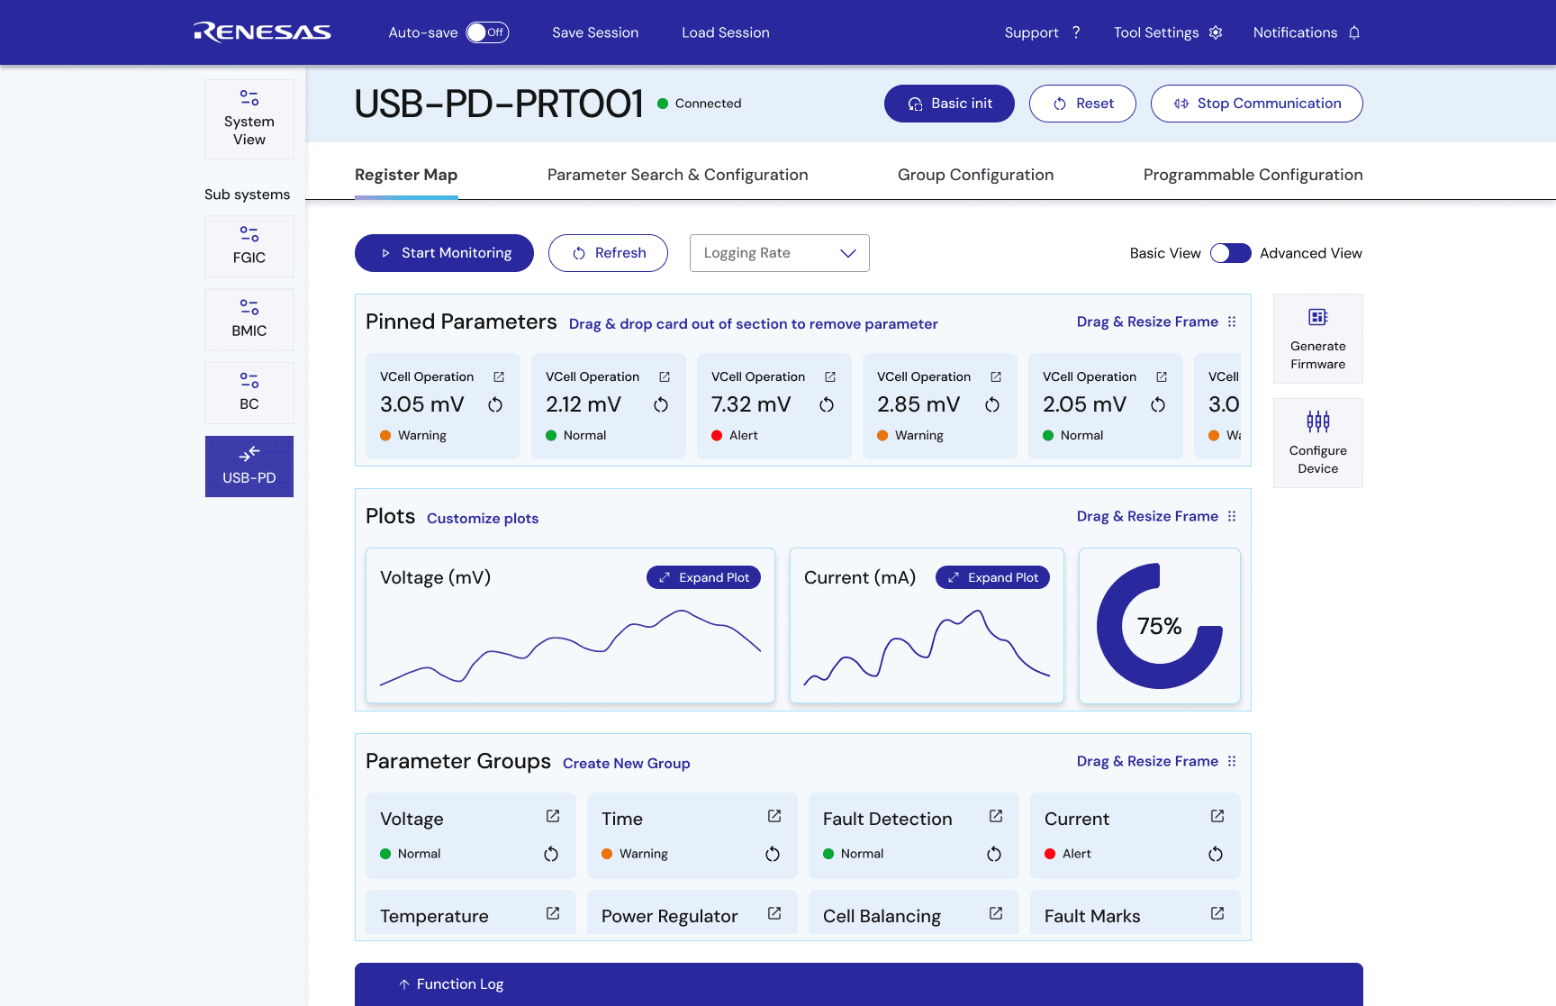This screenshot has width=1556, height=1006.
Task: Click Generate Firmware
Action: [x=1318, y=339]
